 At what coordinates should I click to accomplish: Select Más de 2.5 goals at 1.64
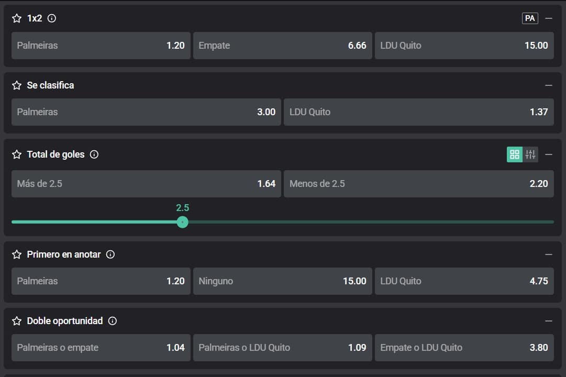click(146, 184)
